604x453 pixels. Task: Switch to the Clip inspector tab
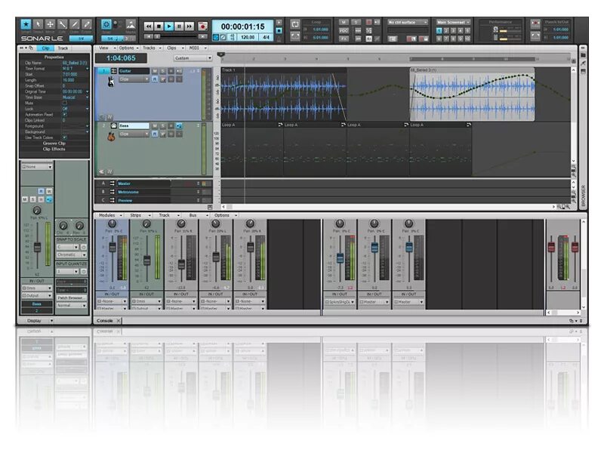(x=46, y=48)
